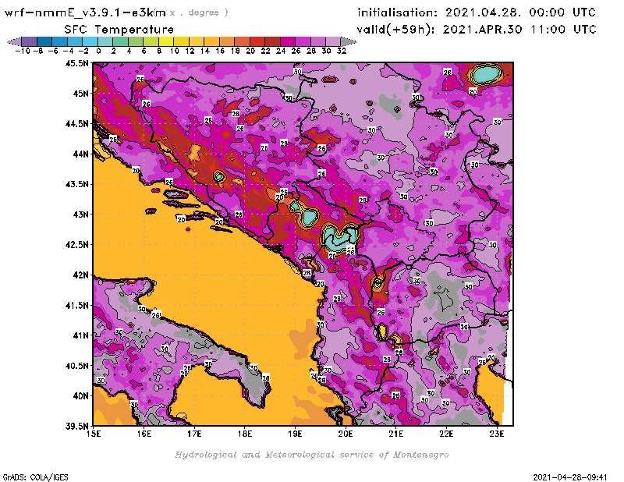624x482 pixels.
Task: Click the lavender left-end arrow of the color bar
Action: pyautogui.click(x=14, y=41)
